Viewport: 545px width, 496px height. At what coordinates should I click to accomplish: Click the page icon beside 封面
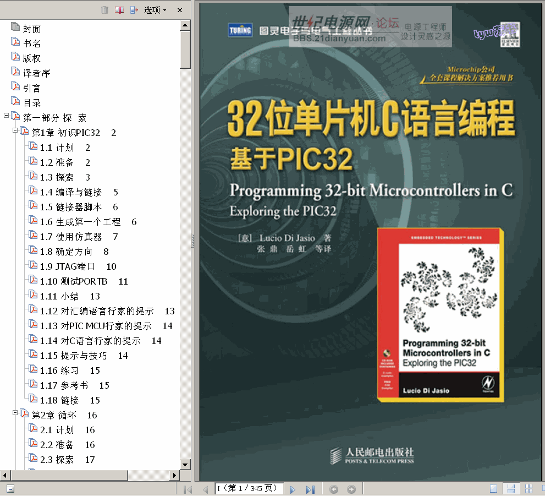click(x=15, y=26)
